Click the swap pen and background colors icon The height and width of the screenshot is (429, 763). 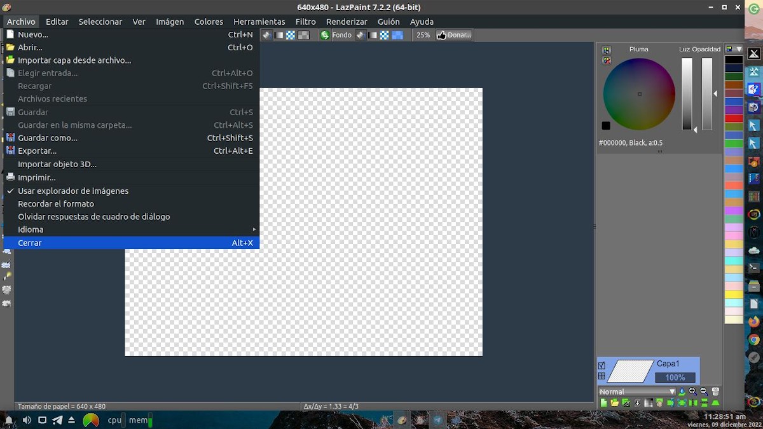[x=325, y=35]
